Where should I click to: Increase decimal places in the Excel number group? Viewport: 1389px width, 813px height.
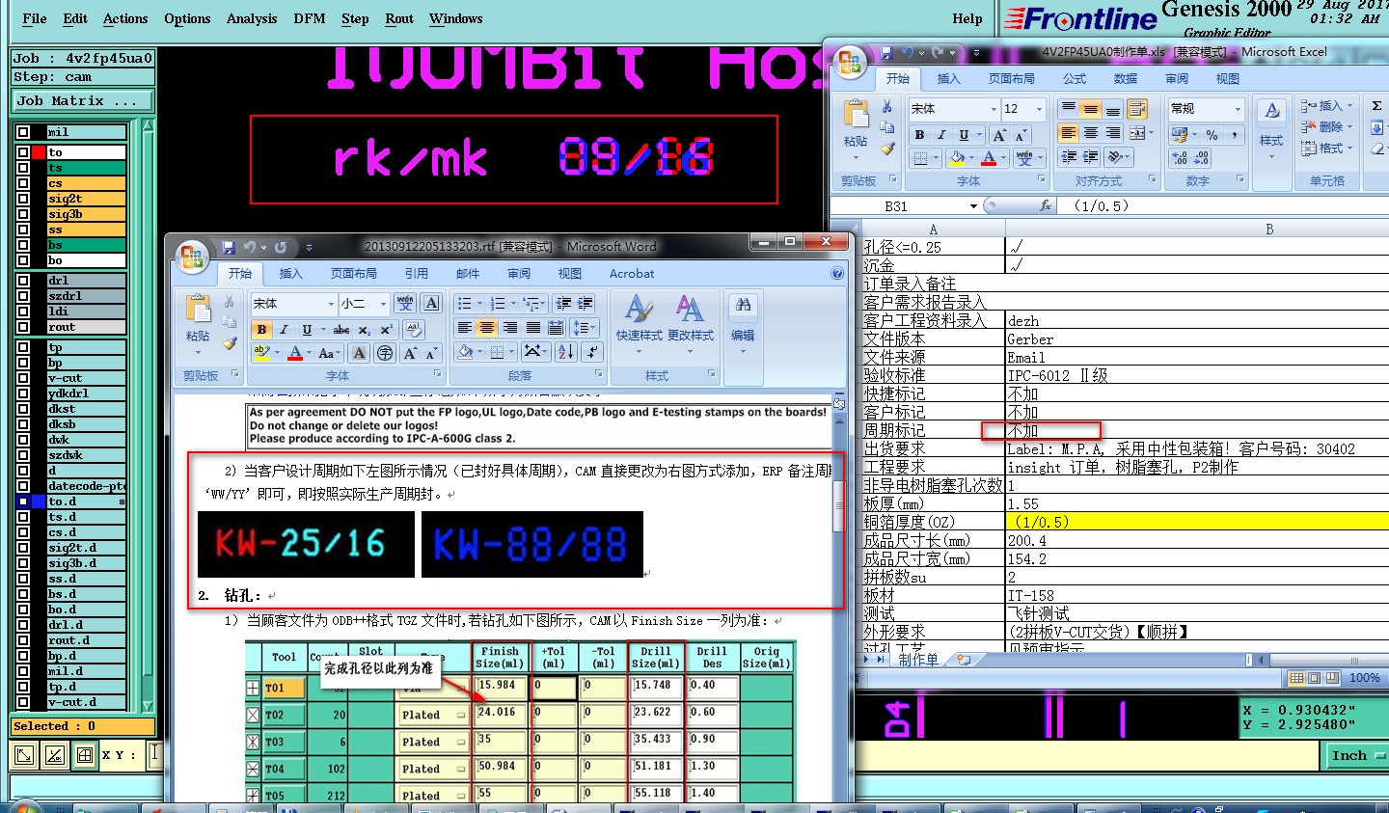click(x=1180, y=158)
